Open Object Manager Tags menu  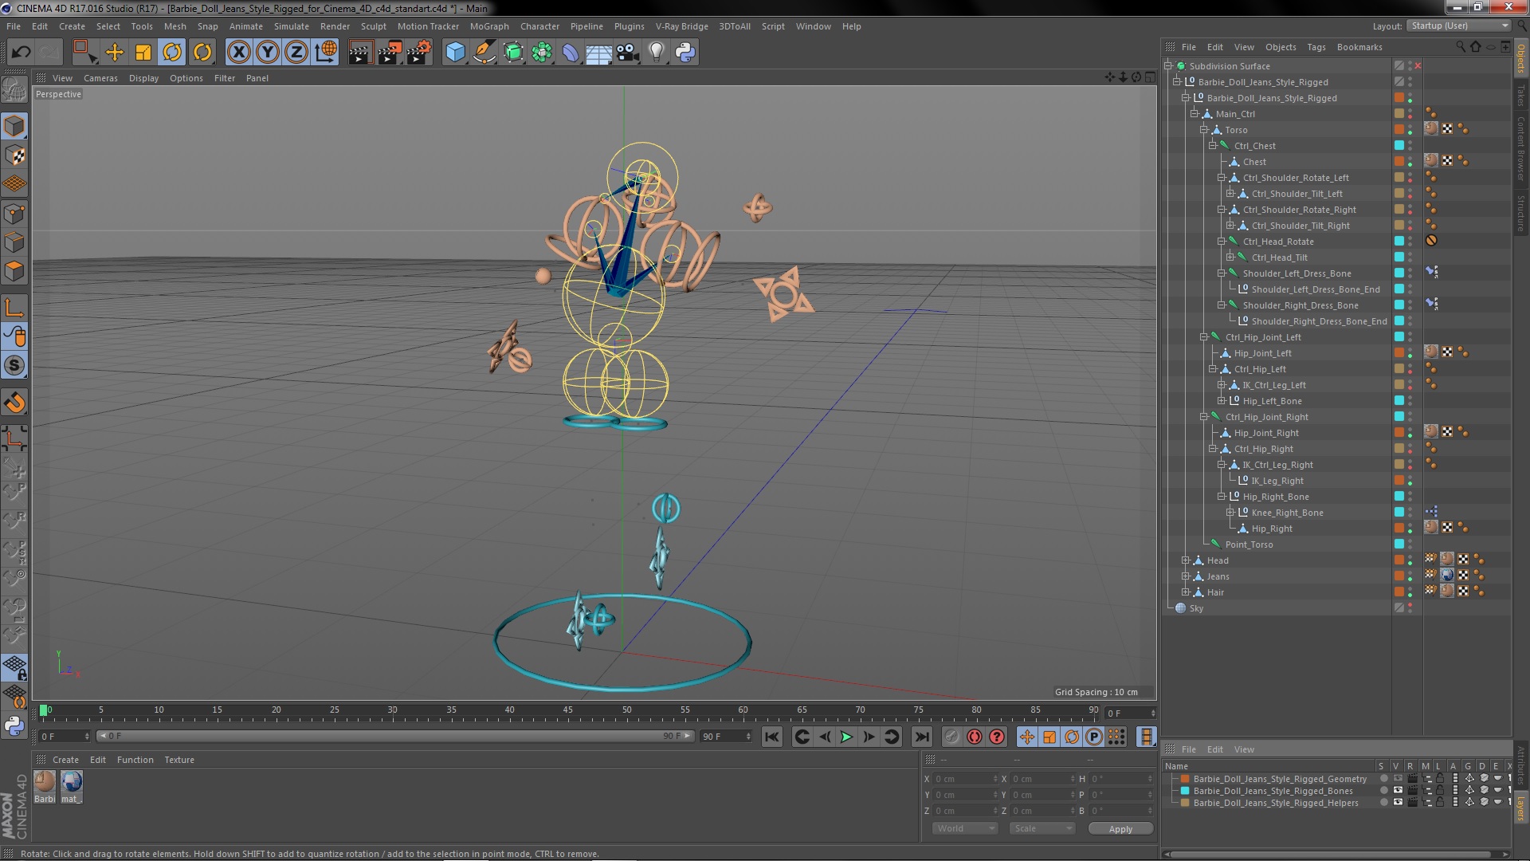coord(1316,47)
